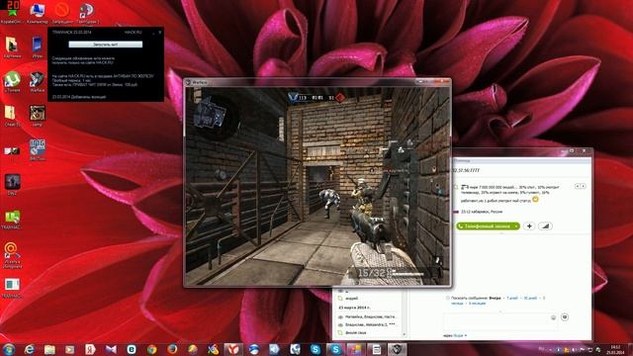The height and width of the screenshot is (356, 633).
Task: Click the signal quality button in Skype
Action: (x=545, y=226)
